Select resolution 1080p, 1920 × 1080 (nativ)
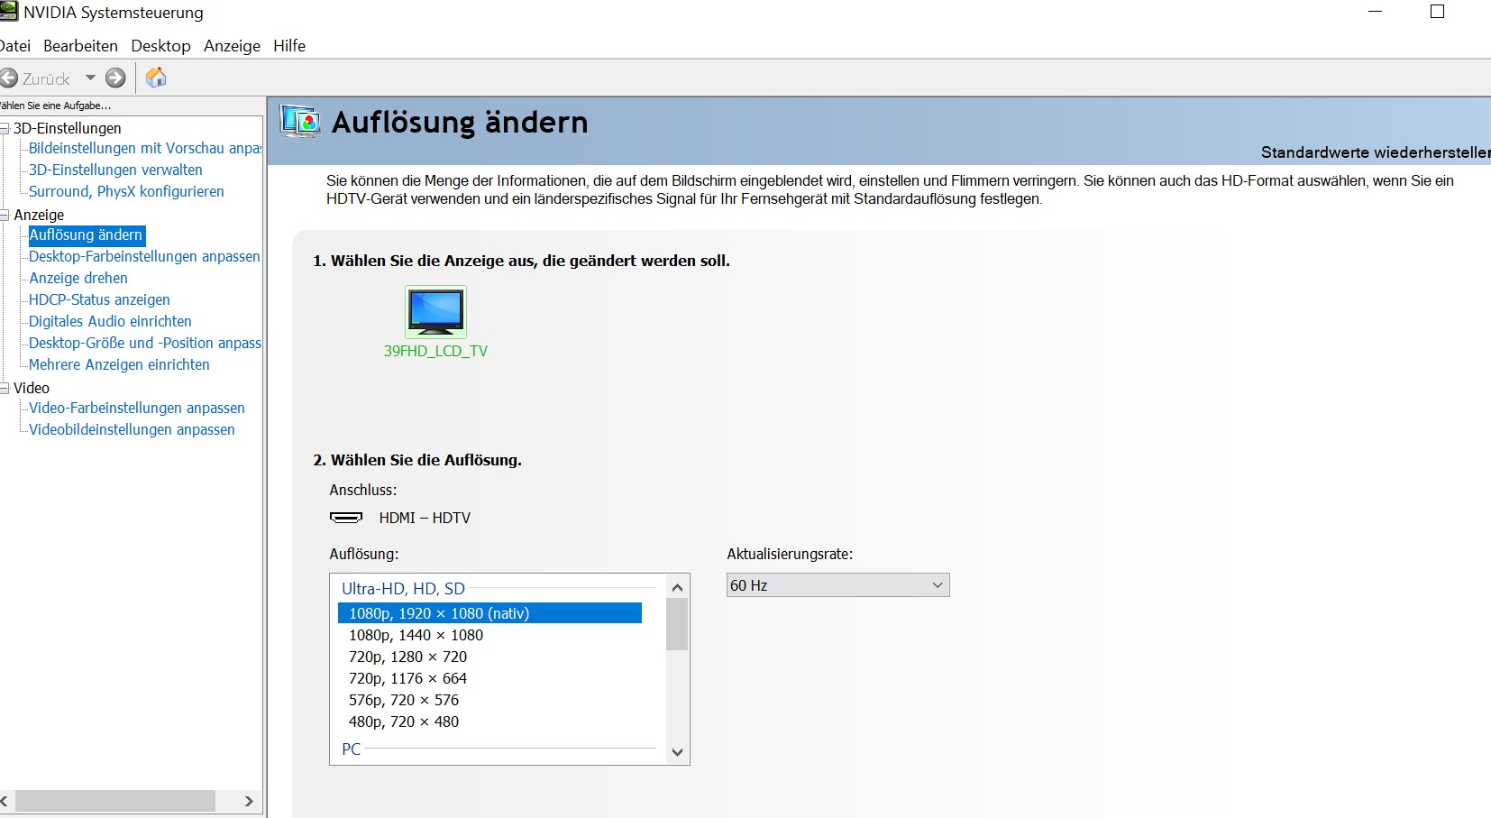Image resolution: width=1491 pixels, height=818 pixels. (x=489, y=613)
